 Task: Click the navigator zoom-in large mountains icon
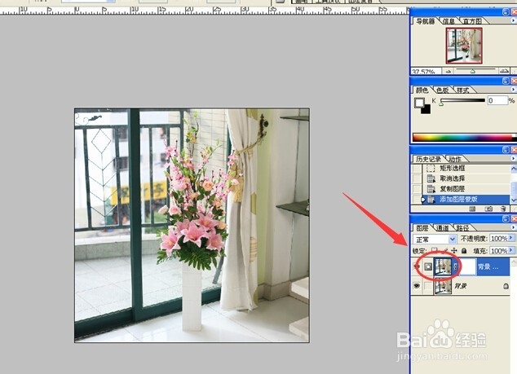504,71
